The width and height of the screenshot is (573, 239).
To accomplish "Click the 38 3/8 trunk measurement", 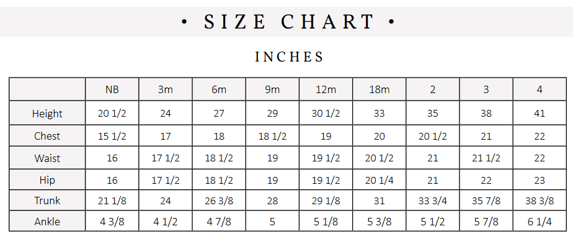I will point(540,201).
